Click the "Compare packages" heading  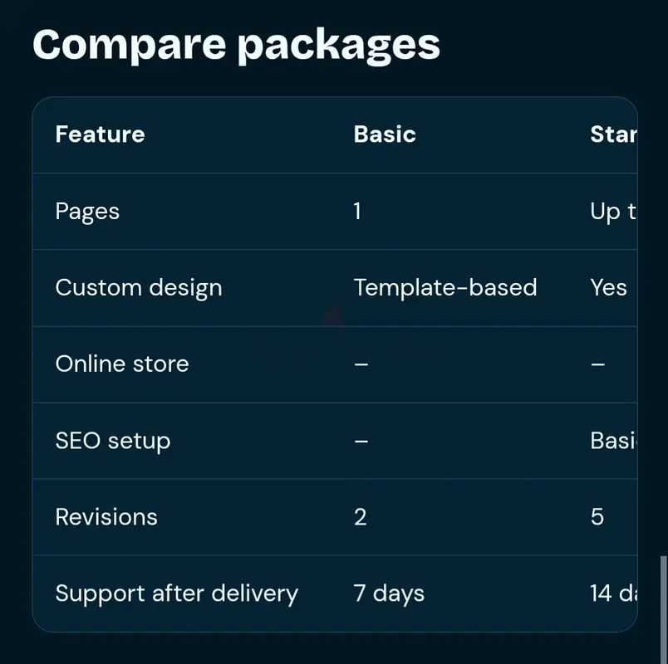click(x=236, y=46)
